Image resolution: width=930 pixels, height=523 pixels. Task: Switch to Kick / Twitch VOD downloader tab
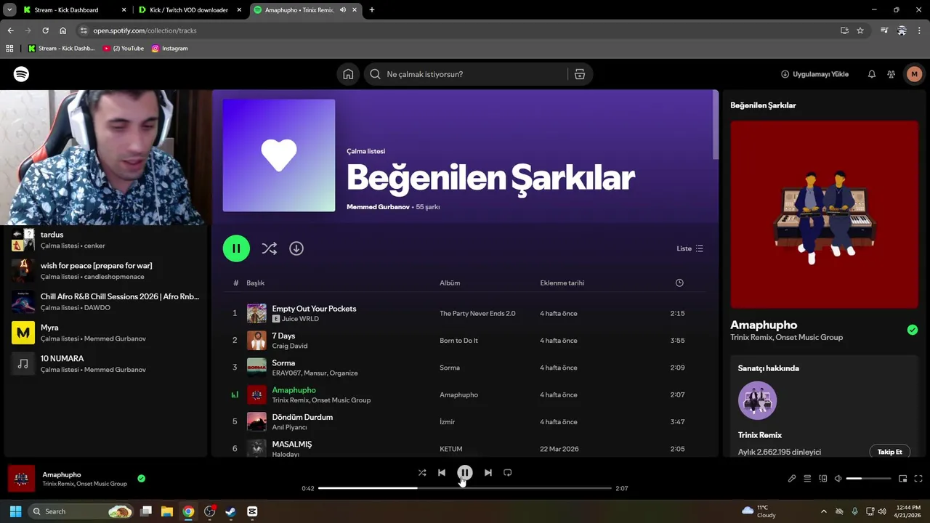pos(190,10)
